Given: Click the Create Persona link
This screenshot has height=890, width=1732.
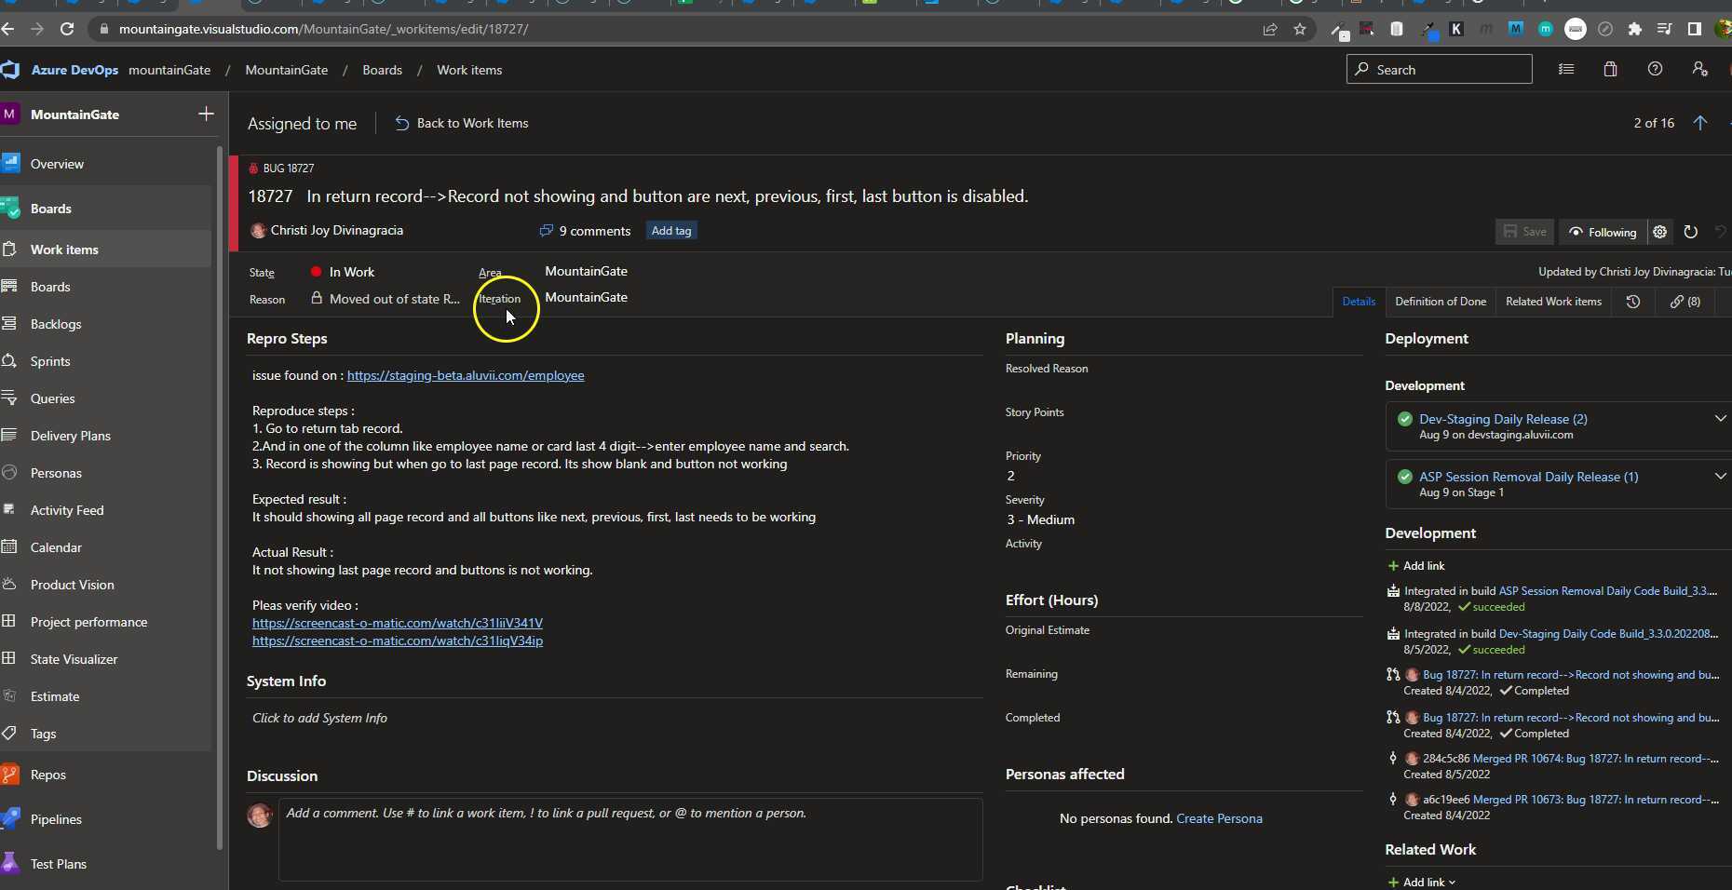Looking at the screenshot, I should tap(1220, 818).
